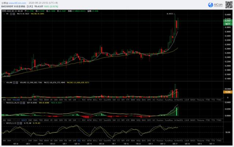Image resolution: width=234 pixels, height=147 pixels.
Task: Click the 0.4433 high price label
Action: point(170,14)
